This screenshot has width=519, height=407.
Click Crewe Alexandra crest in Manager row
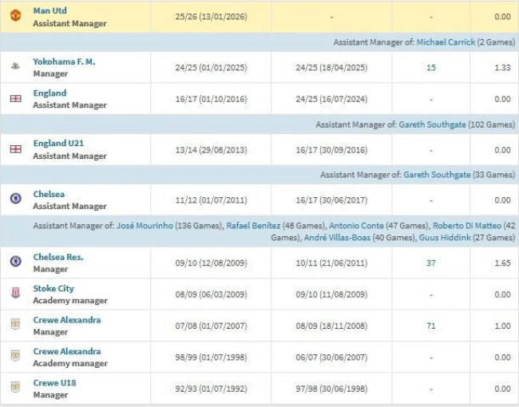[15, 324]
